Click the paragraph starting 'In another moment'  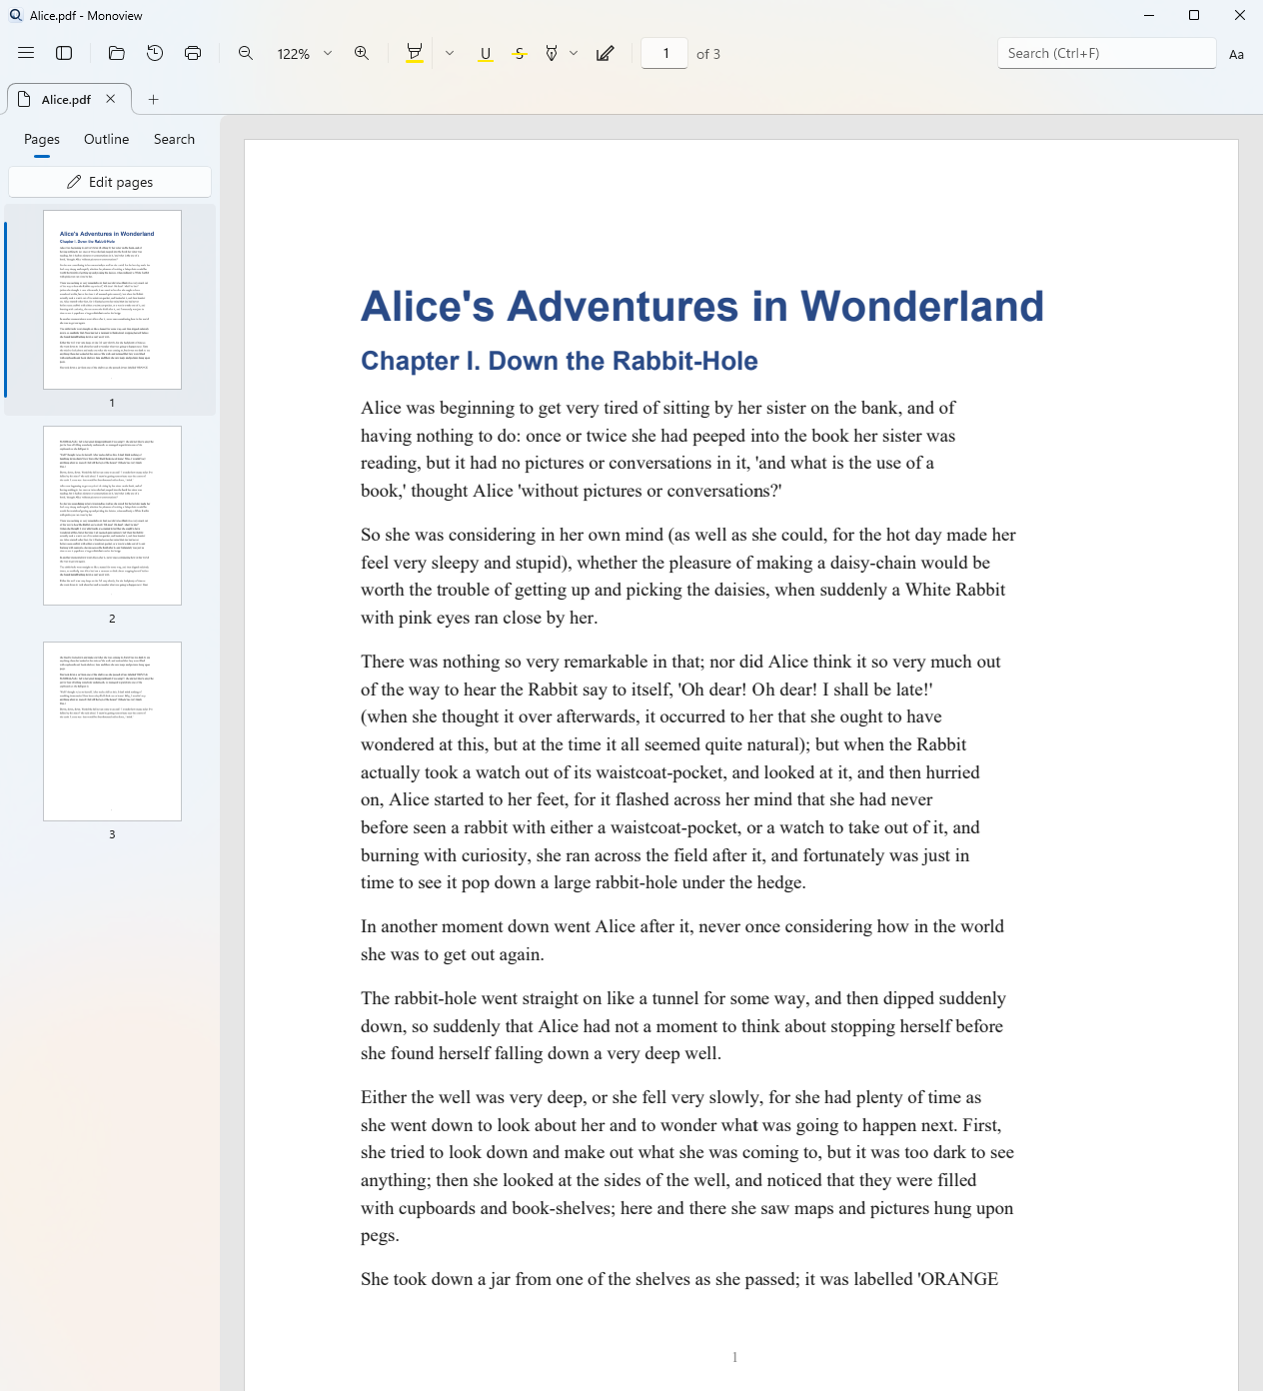click(682, 940)
